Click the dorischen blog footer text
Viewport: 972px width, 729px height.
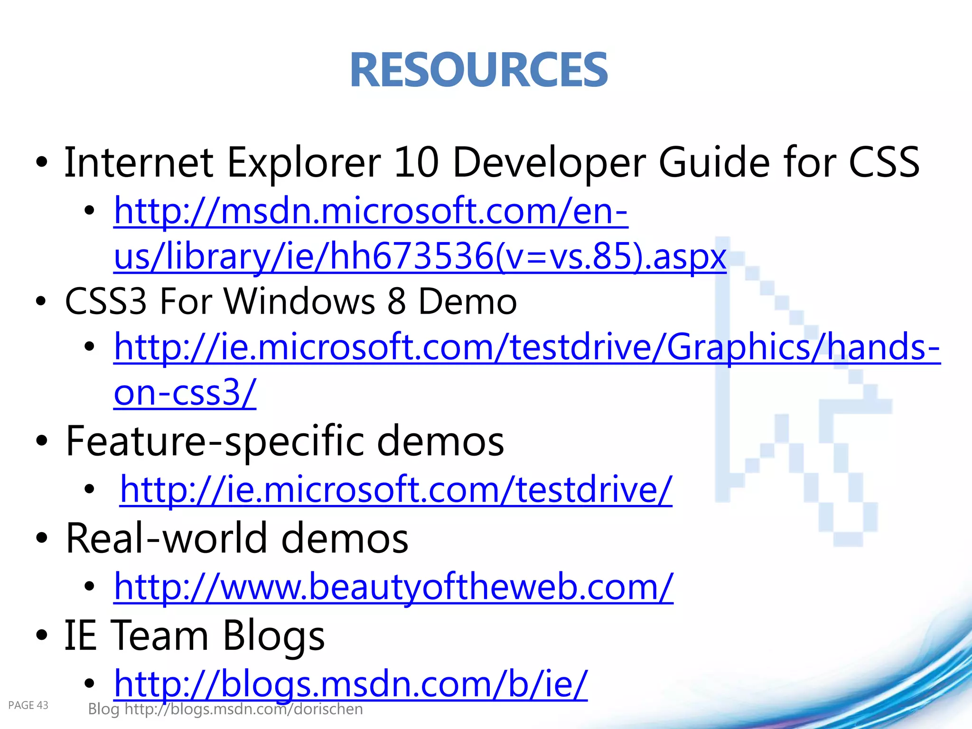coord(225,709)
